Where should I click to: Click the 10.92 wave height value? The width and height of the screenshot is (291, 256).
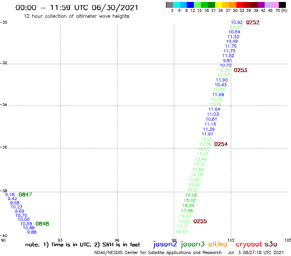coord(237,22)
